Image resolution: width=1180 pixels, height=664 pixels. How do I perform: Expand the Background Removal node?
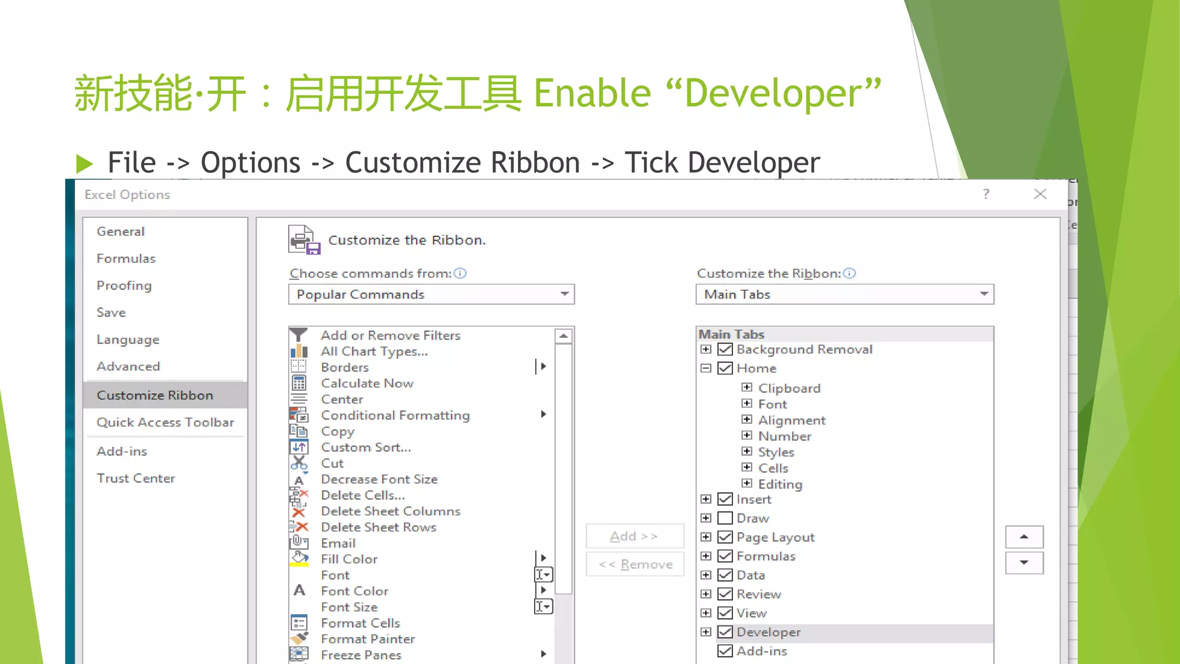(706, 349)
